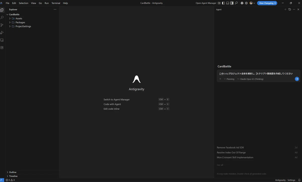Screen dimensions: 302x182
Task: Open the Run menu
Action: pos(47,3)
